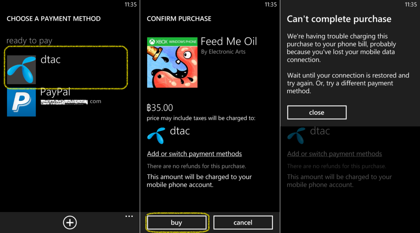
Task: Tap the ฿35.00 price
Action: pyautogui.click(x=160, y=108)
